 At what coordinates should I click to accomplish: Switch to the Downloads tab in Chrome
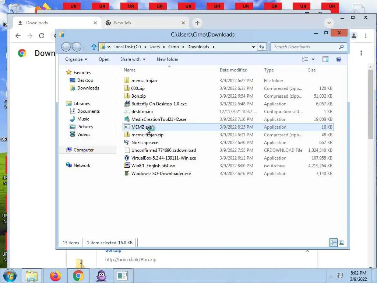(57, 23)
